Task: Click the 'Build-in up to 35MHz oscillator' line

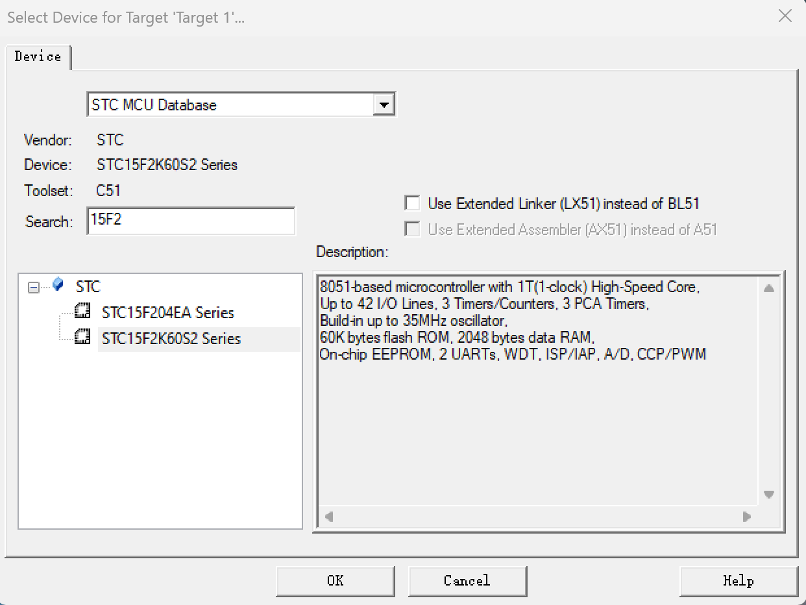Action: tap(413, 321)
